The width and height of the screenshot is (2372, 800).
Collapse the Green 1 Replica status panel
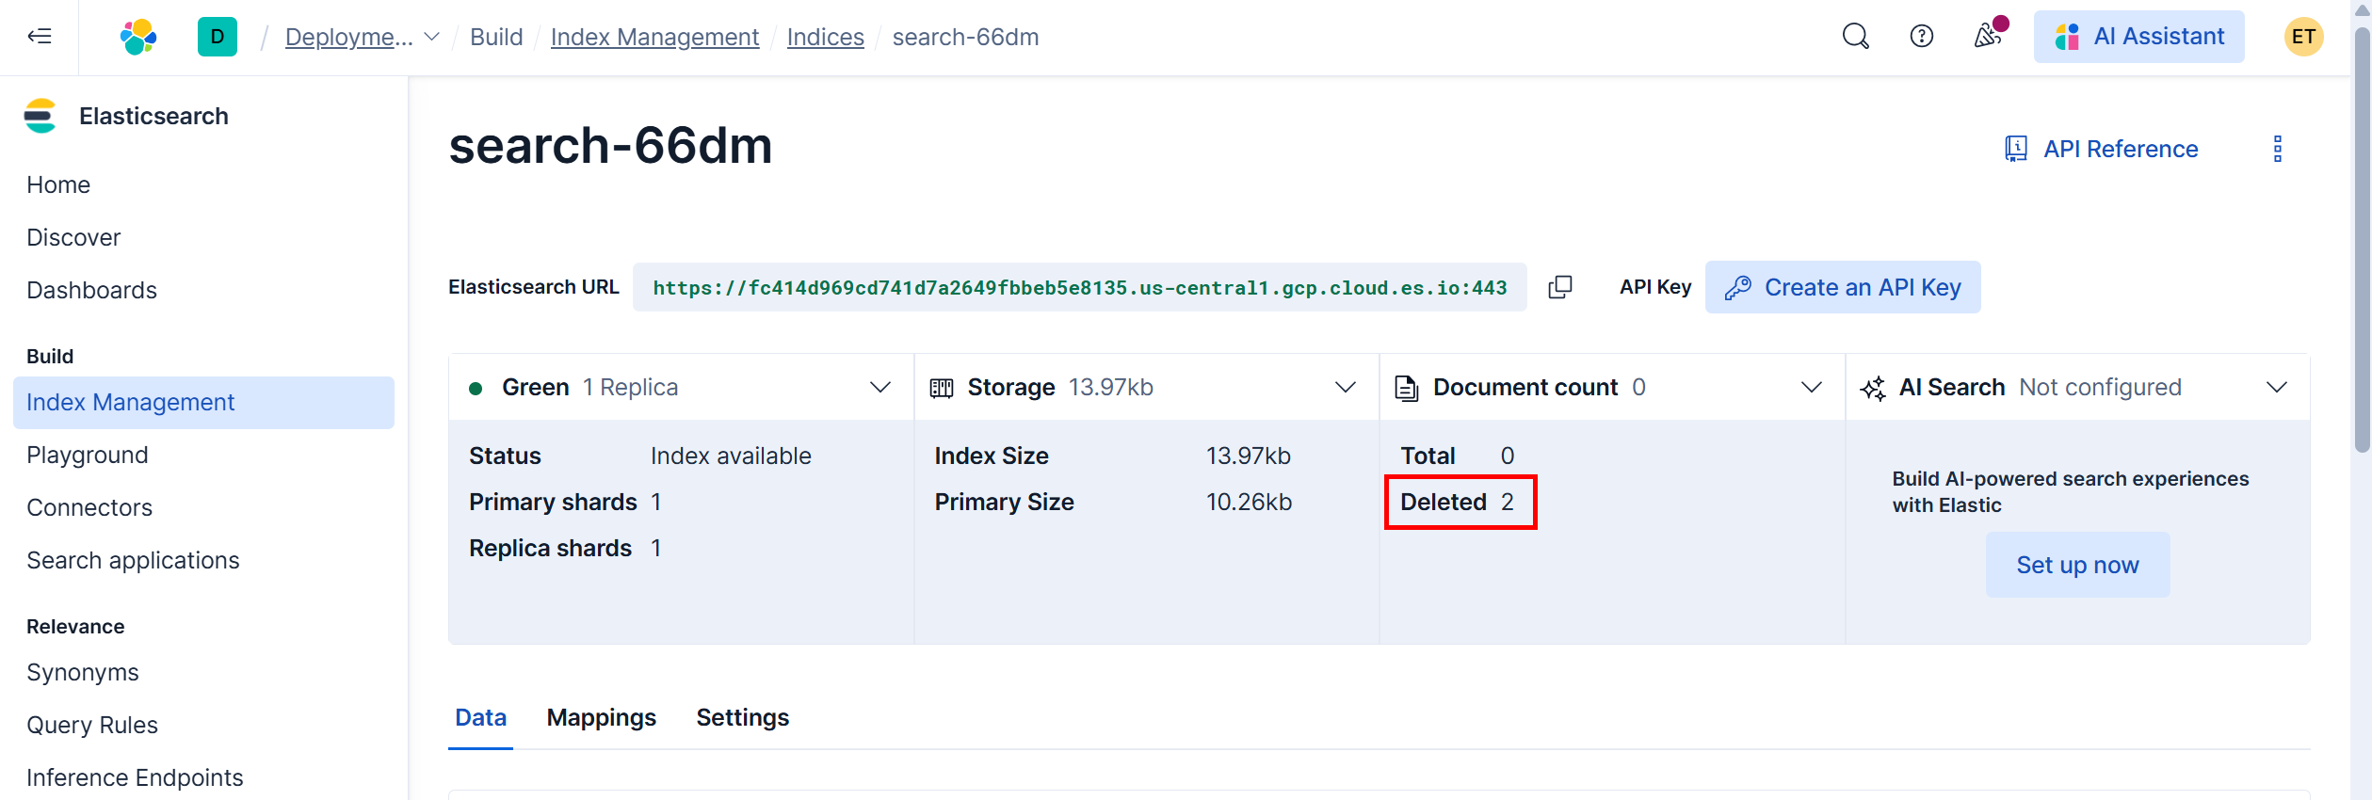coord(879,388)
